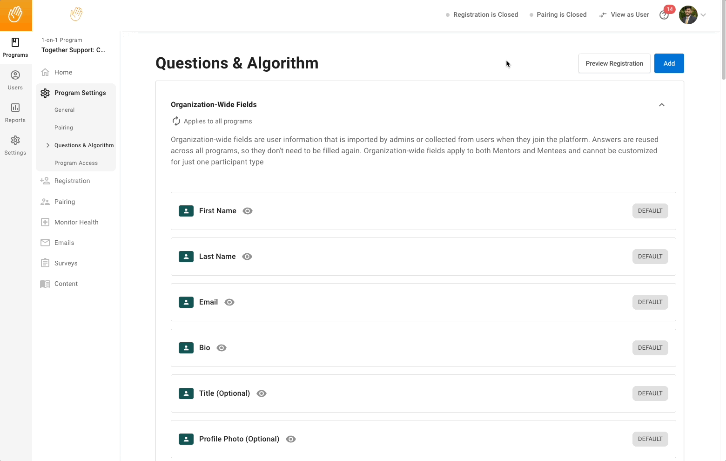
Task: Open the Settings gear in left rail
Action: 15,140
